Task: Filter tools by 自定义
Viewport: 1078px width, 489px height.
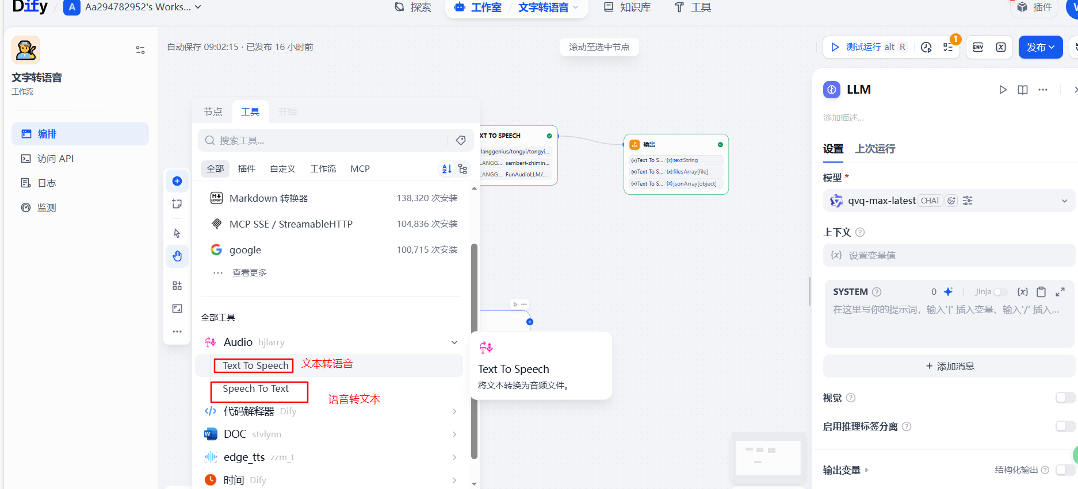Action: click(x=282, y=169)
